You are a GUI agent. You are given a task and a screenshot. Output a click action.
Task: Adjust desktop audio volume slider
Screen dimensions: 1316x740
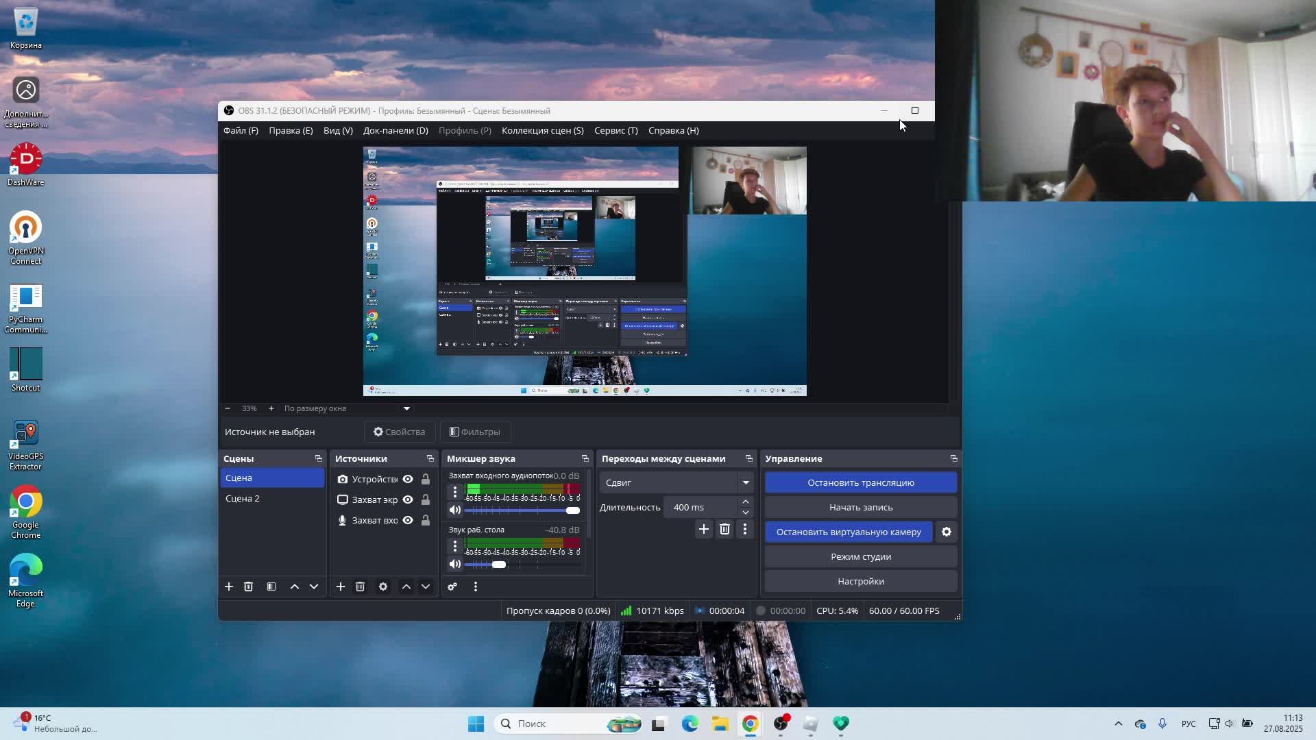499,565
